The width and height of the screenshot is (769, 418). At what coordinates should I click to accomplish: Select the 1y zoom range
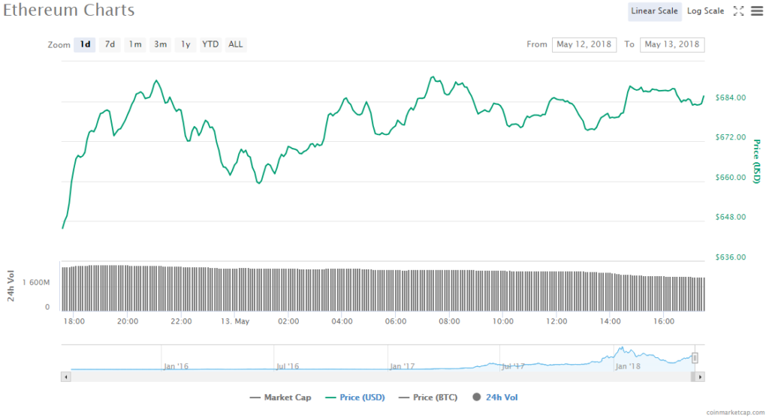coord(185,44)
